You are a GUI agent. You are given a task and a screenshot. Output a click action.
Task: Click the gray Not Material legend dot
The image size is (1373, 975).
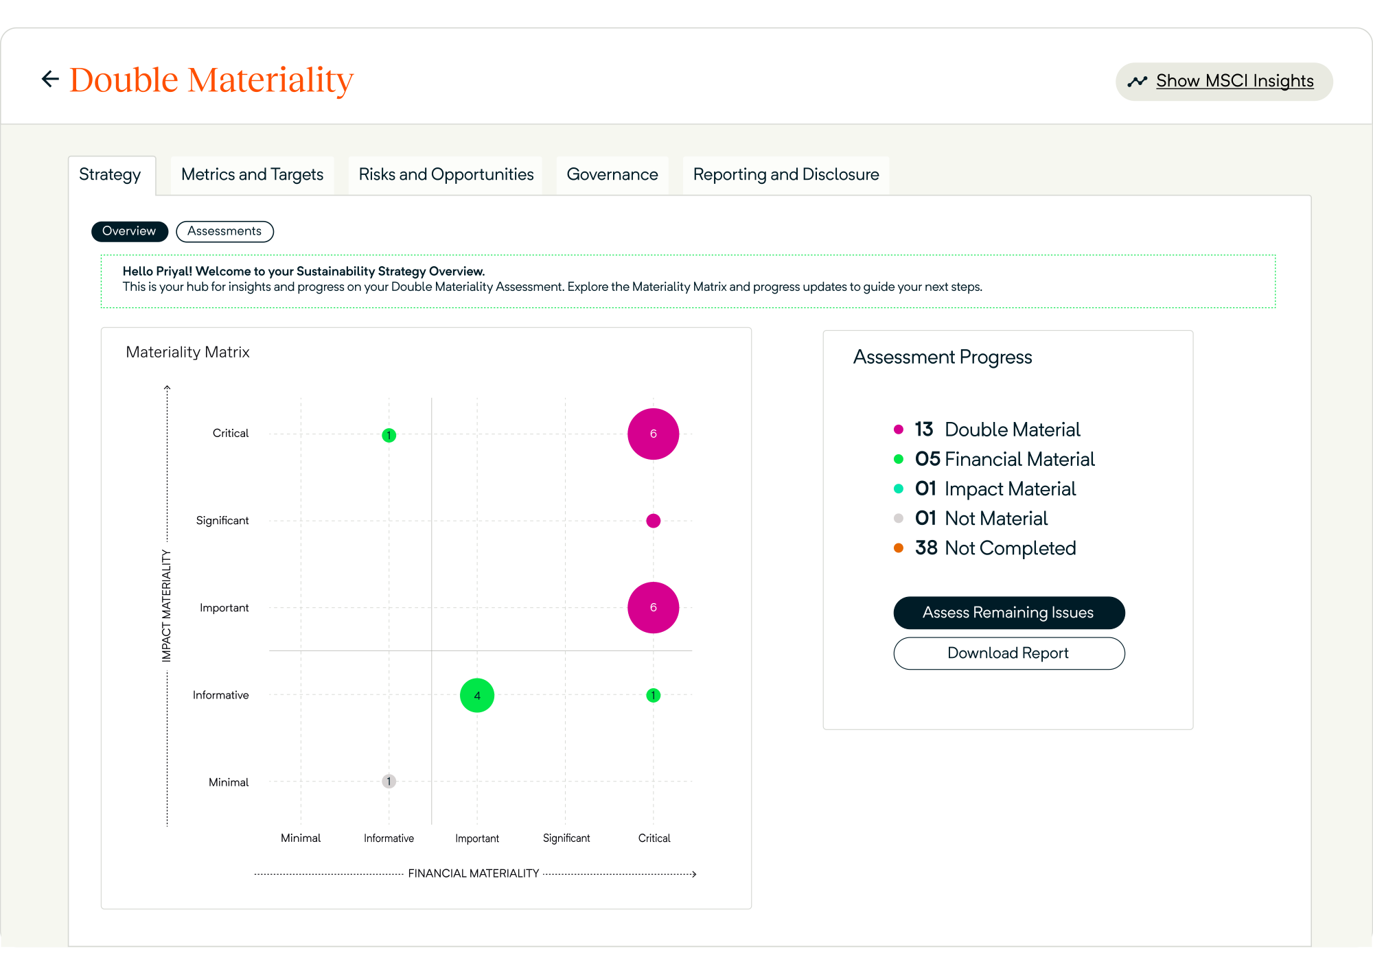pyautogui.click(x=898, y=518)
